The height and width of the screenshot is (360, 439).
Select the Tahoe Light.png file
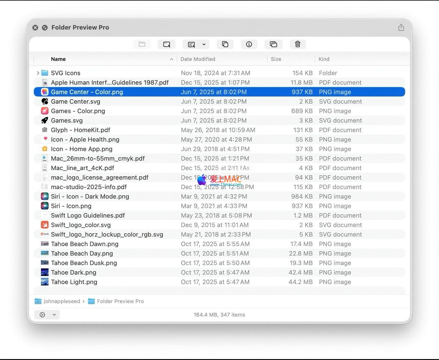pyautogui.click(x=74, y=282)
